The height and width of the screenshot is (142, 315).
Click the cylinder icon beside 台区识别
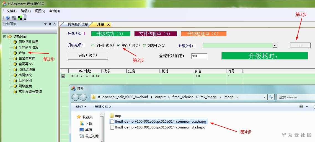coord(15,81)
